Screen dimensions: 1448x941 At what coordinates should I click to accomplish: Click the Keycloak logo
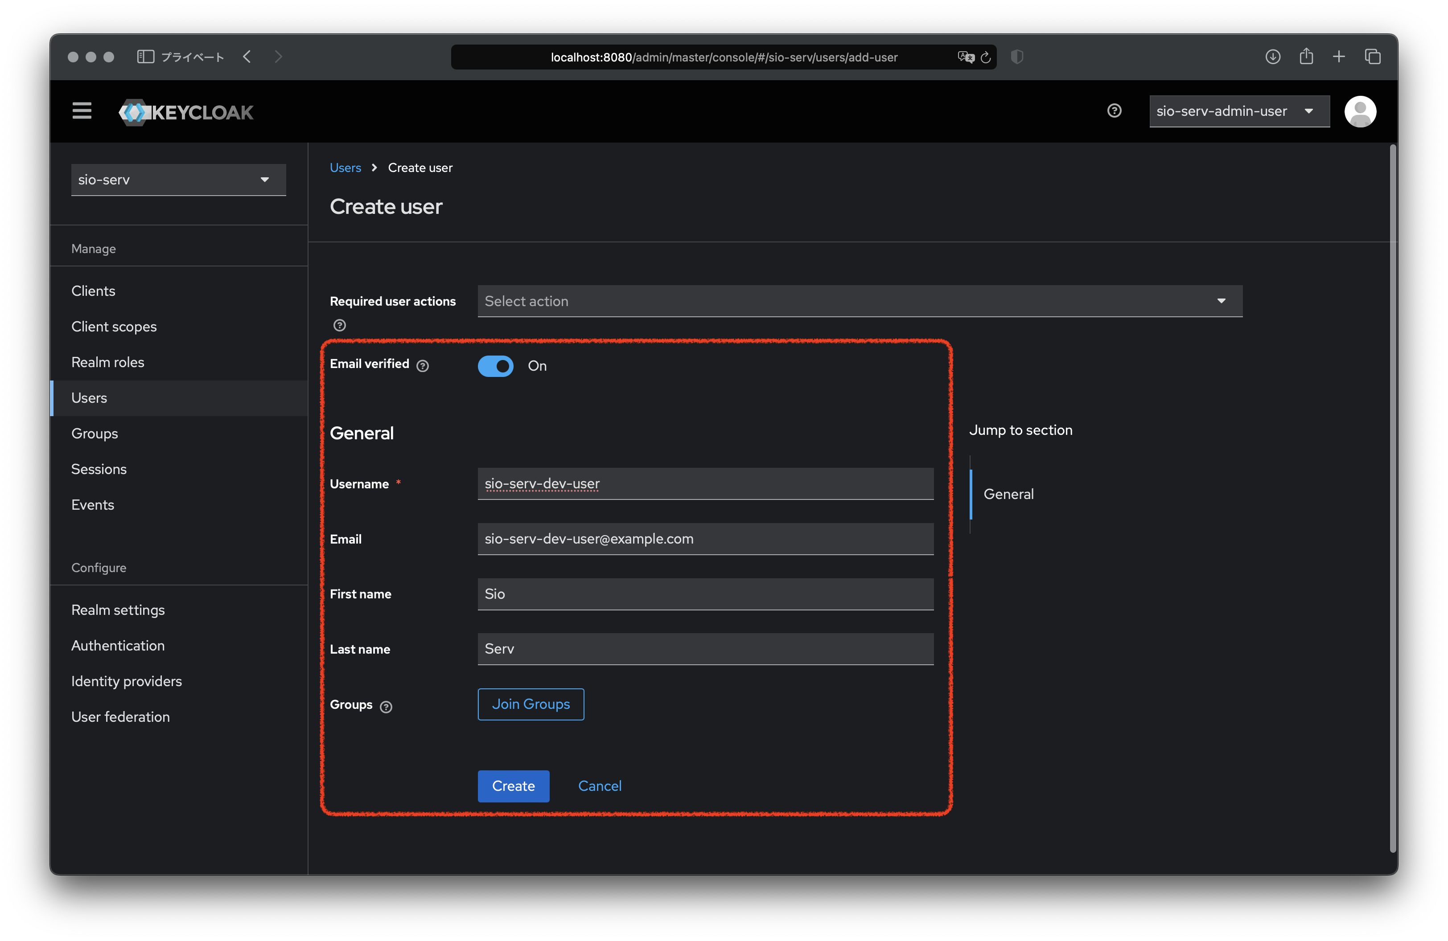coord(186,112)
